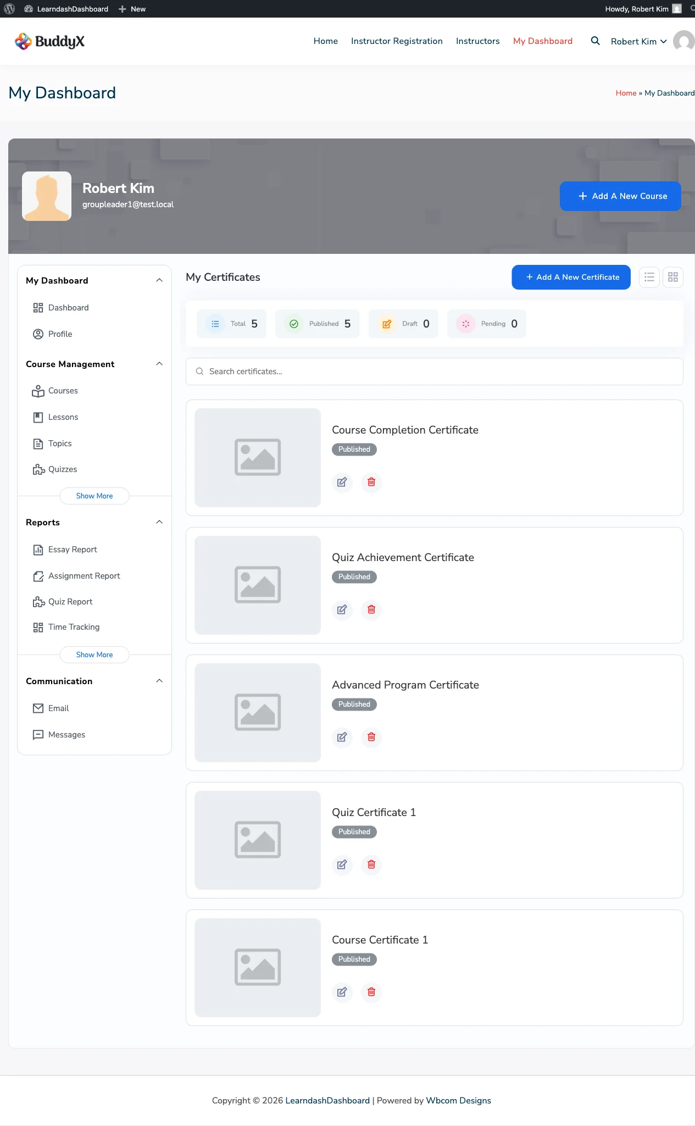Image resolution: width=695 pixels, height=1126 pixels.
Task: Edit the Course Completion Certificate
Action: tap(342, 482)
